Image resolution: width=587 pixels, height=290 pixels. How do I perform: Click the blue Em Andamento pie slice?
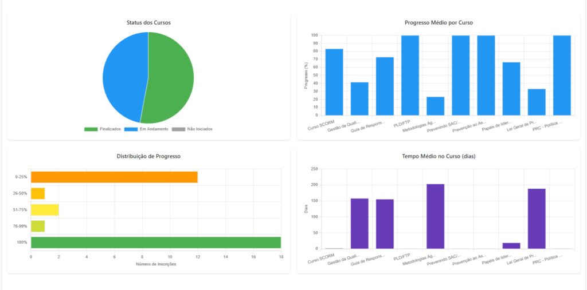pos(123,74)
